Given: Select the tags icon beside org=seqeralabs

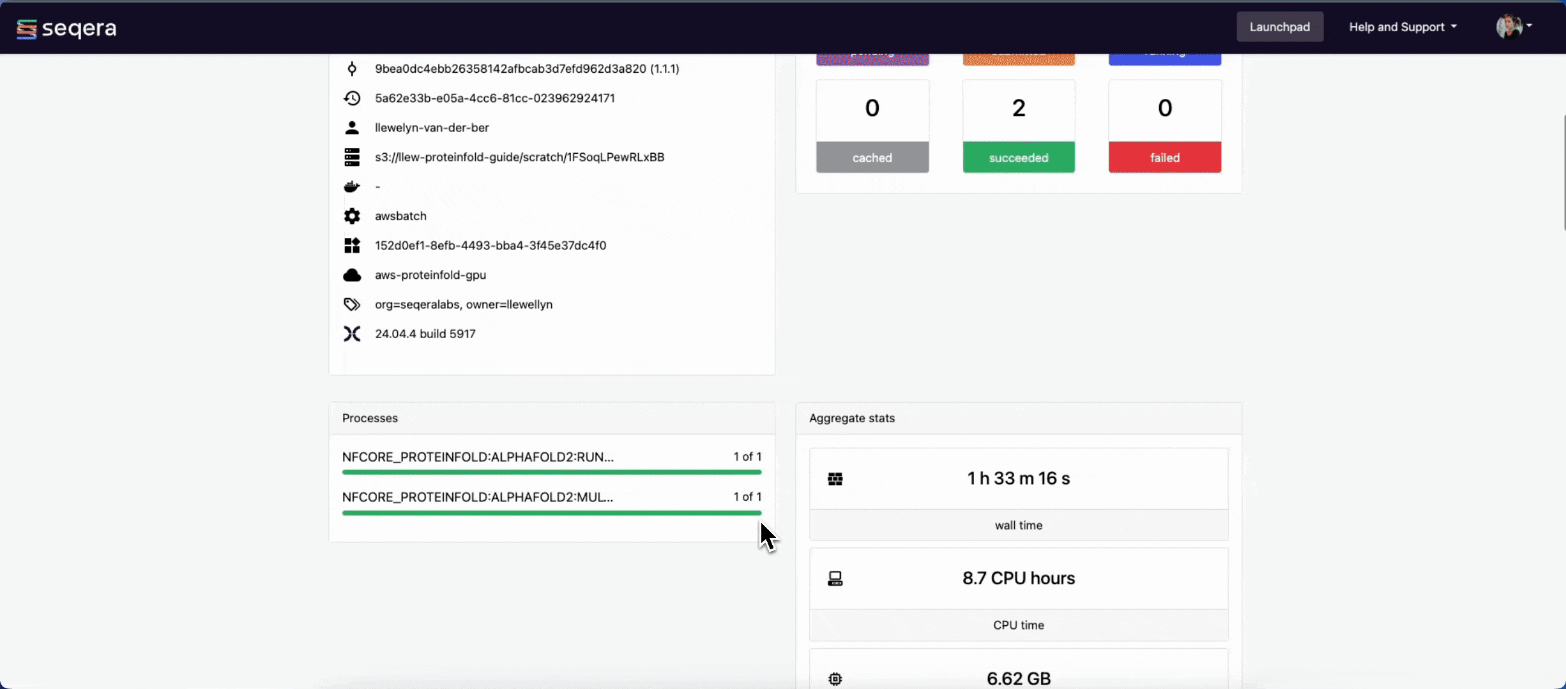Looking at the screenshot, I should (352, 304).
